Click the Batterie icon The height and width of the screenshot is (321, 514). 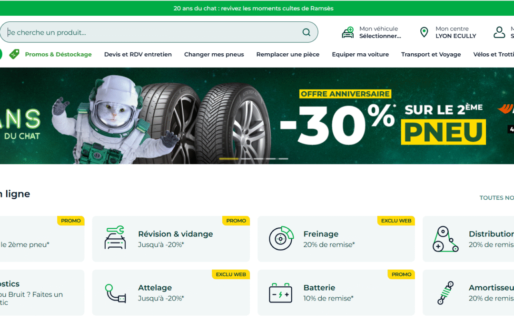click(281, 292)
